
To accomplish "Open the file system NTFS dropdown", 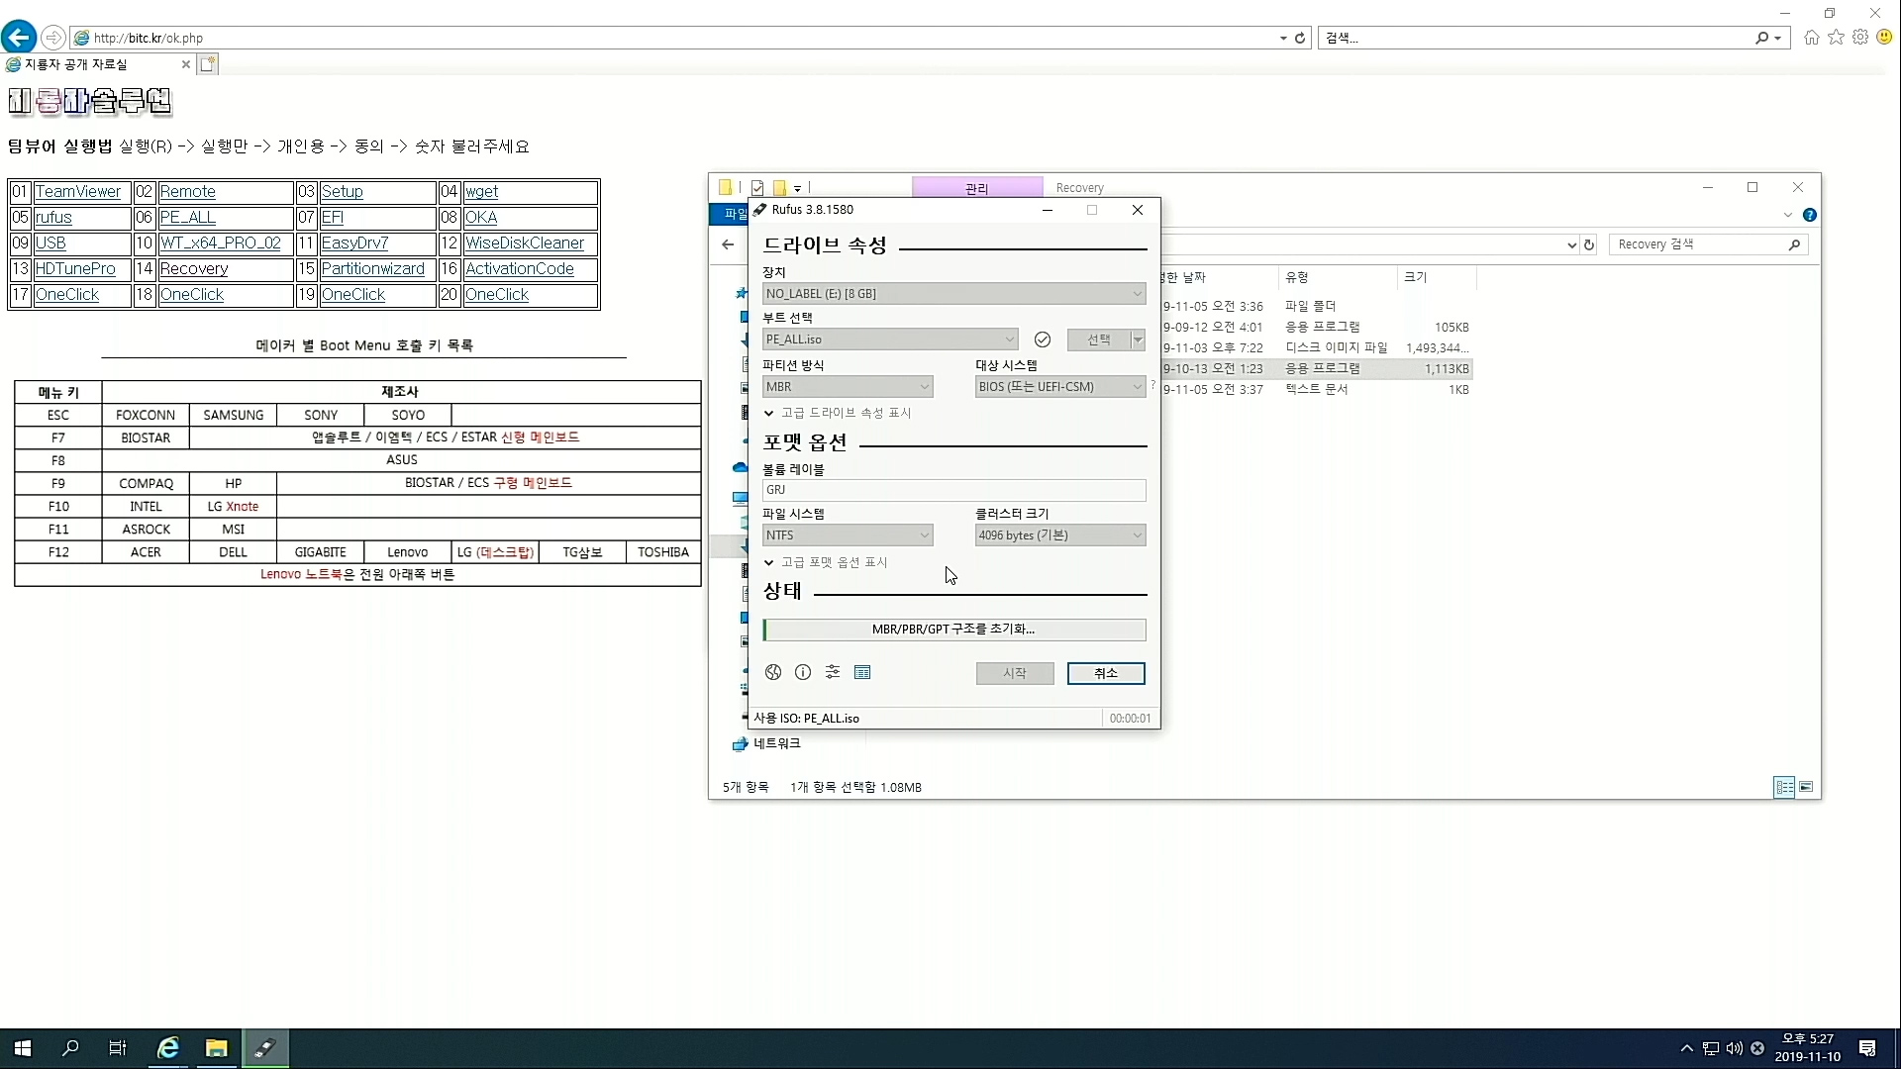I will tap(847, 535).
